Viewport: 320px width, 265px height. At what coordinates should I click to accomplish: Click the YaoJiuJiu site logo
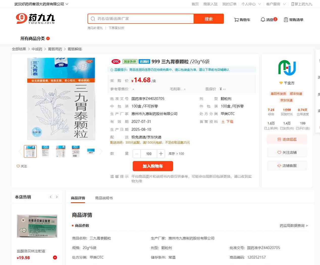pos(35,19)
